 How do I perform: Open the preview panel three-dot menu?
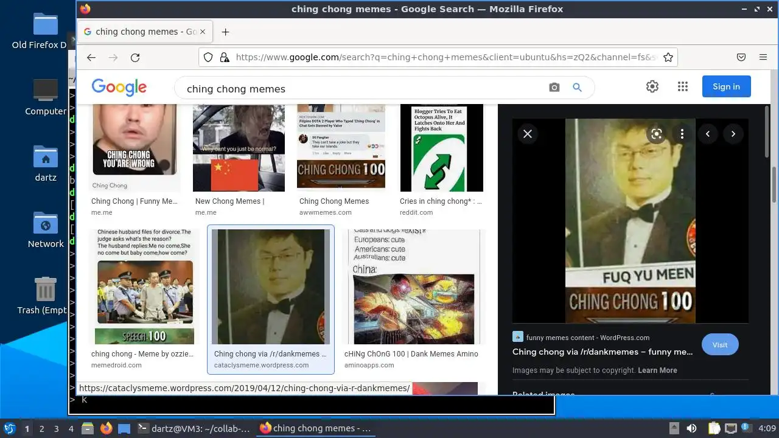point(682,134)
